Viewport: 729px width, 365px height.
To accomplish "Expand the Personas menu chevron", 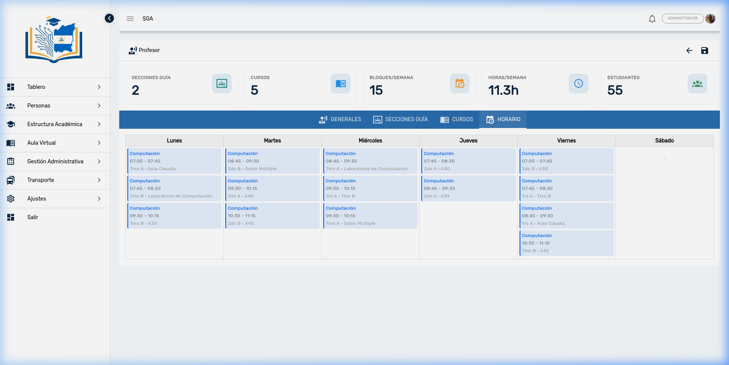I will pyautogui.click(x=99, y=106).
